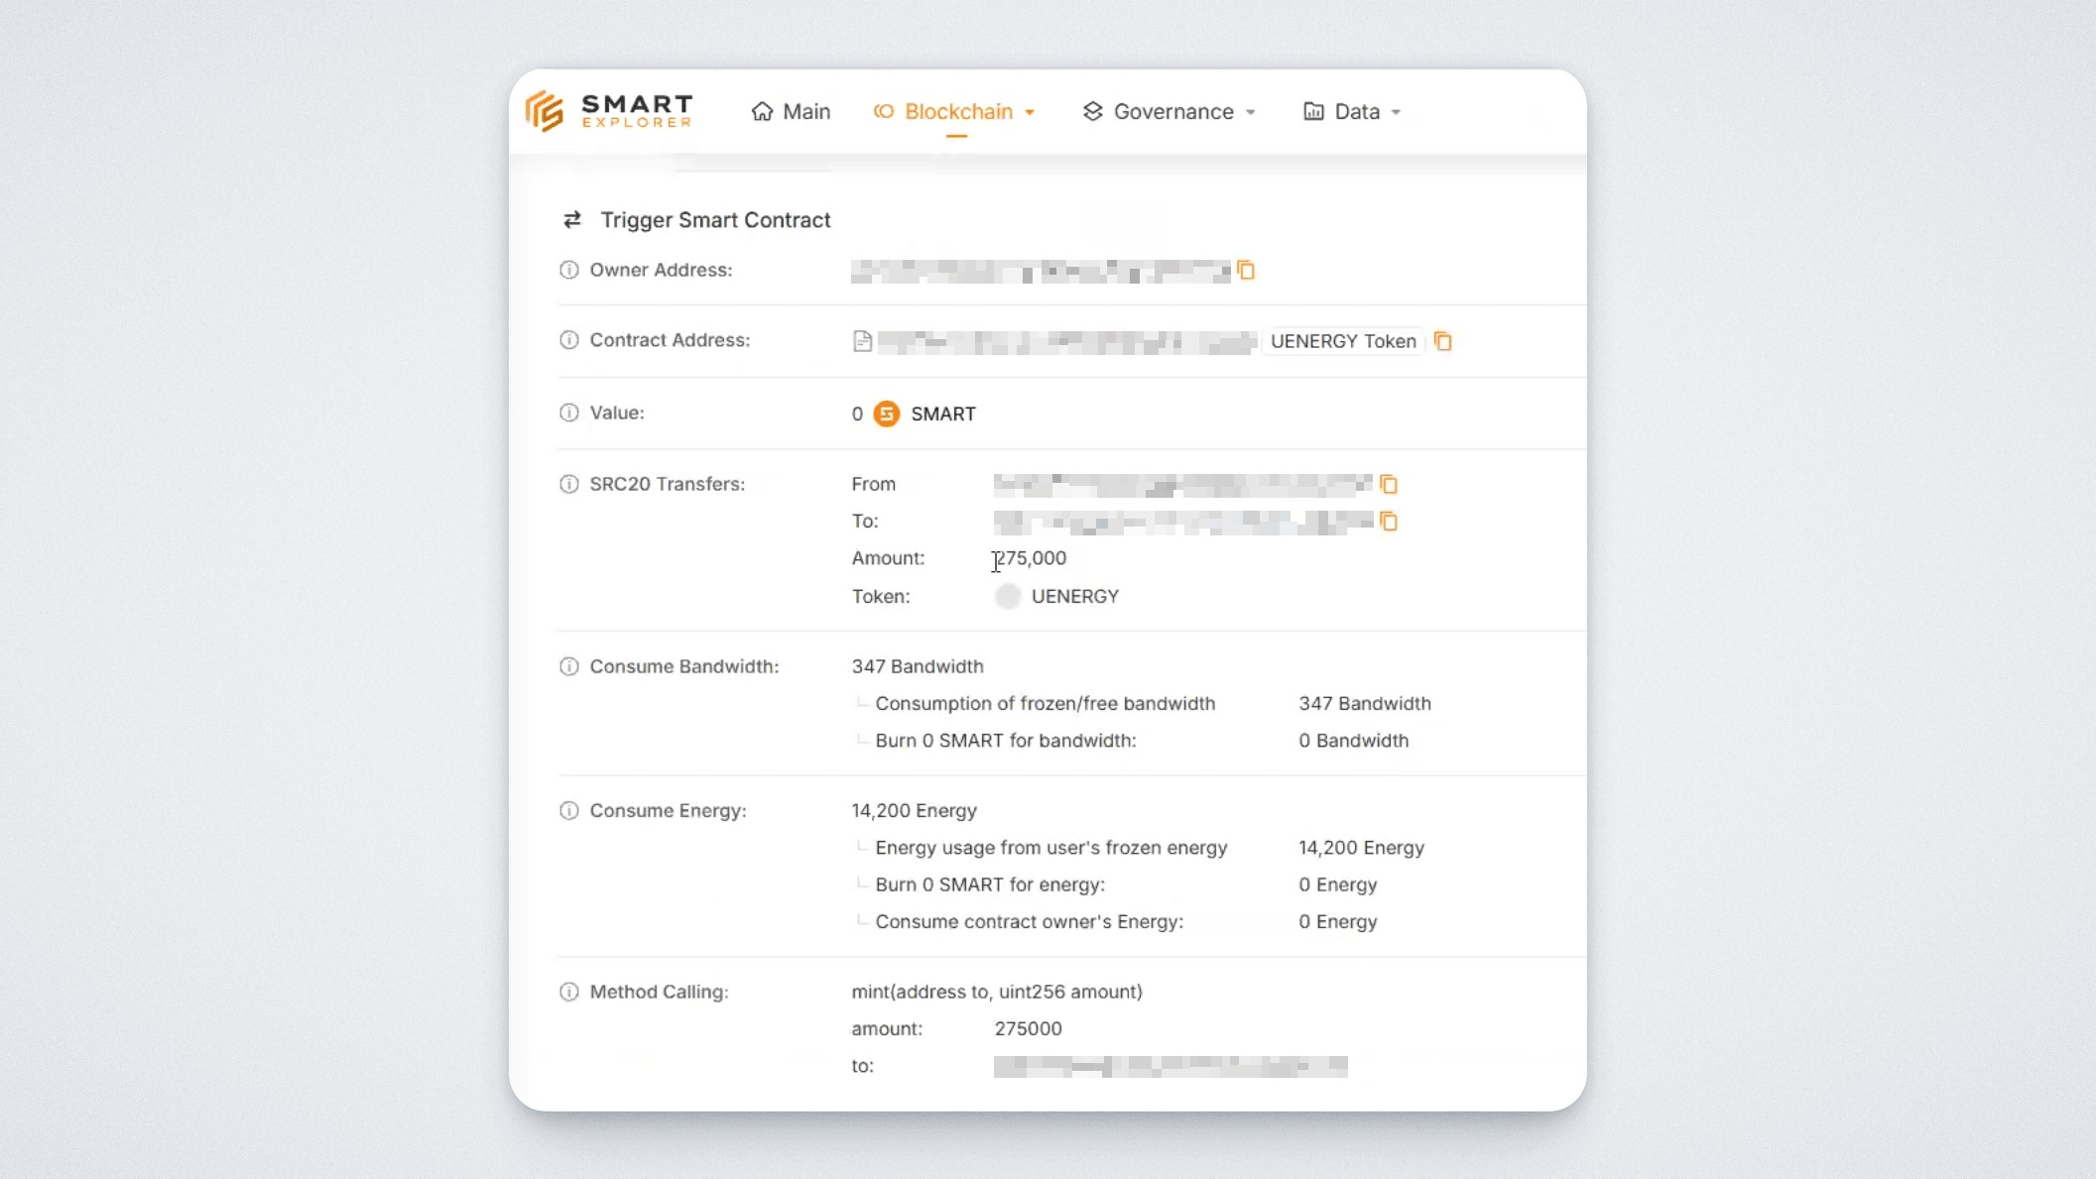
Task: Copy the owner address
Action: (1246, 271)
